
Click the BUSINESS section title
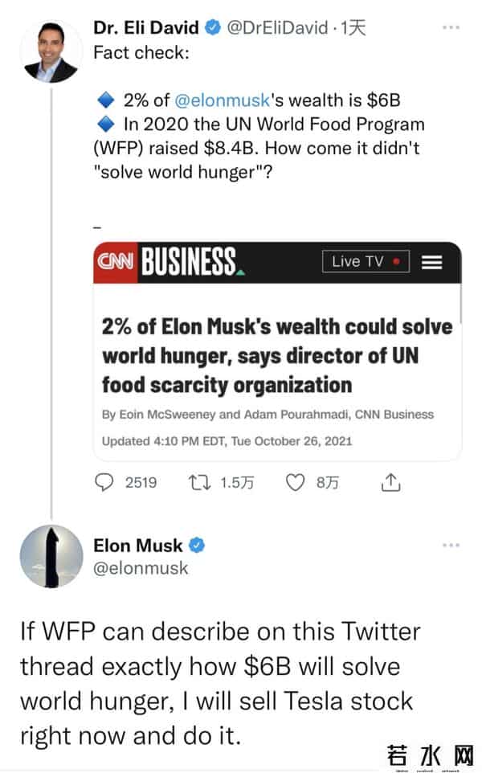tap(192, 263)
